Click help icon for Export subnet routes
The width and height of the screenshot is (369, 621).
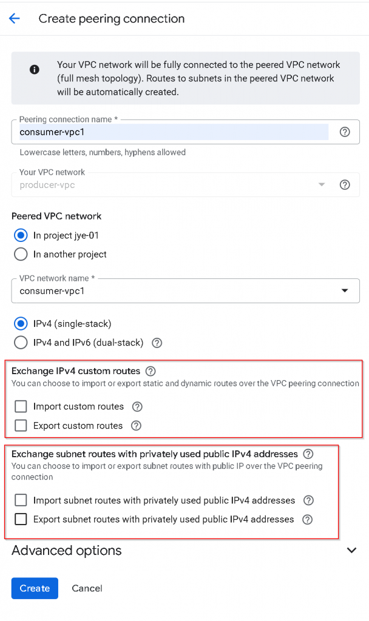(x=307, y=519)
